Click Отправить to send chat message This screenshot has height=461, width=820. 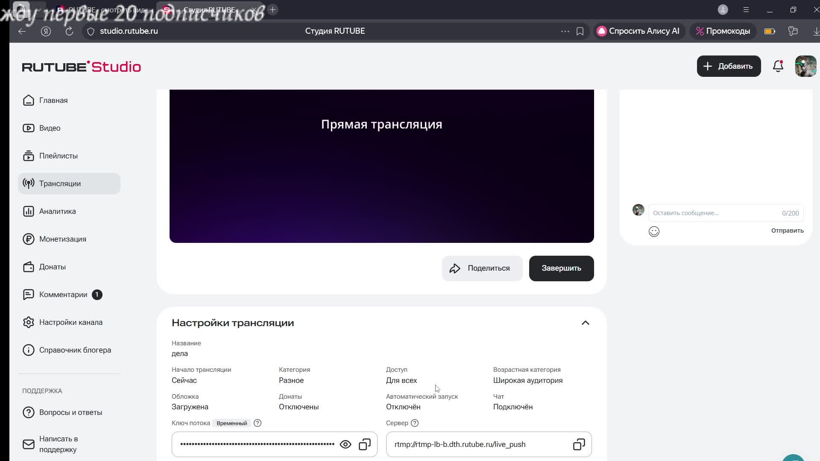point(787,230)
